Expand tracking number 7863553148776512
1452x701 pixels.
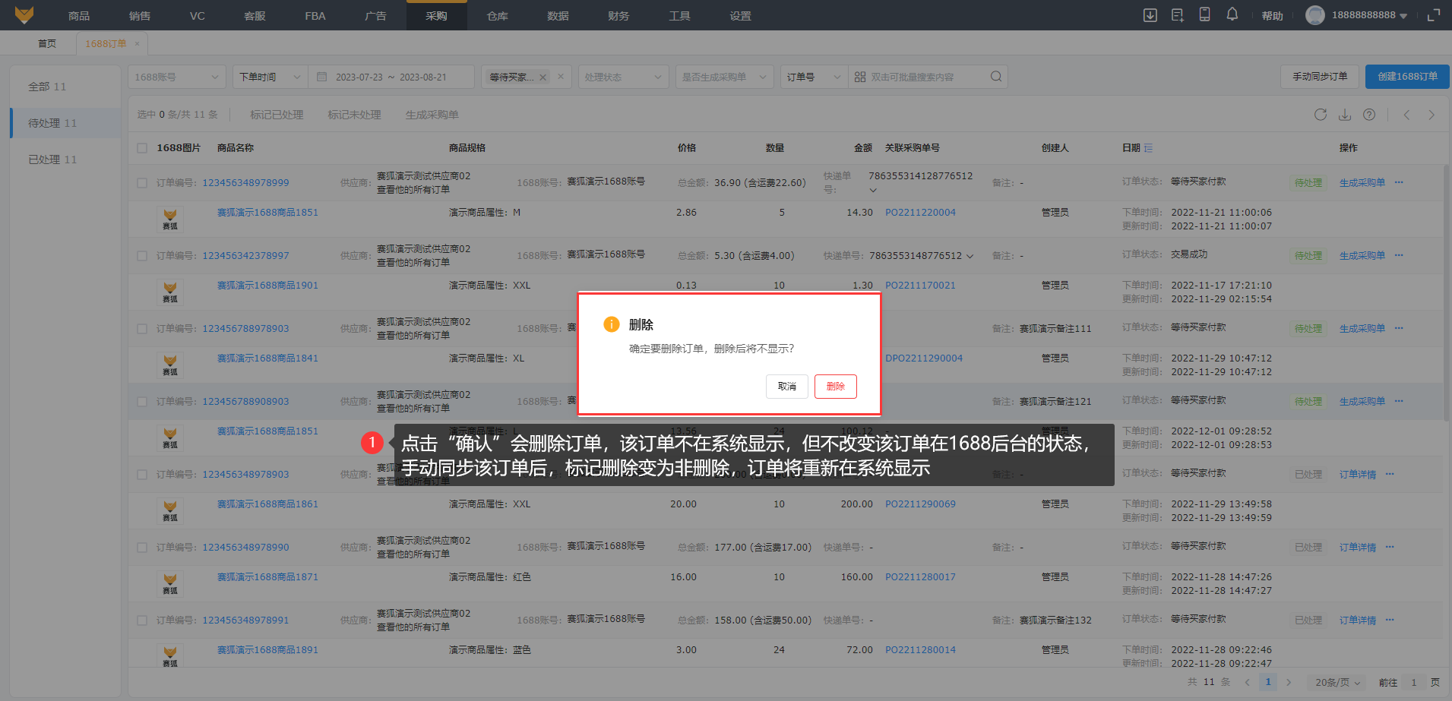970,256
